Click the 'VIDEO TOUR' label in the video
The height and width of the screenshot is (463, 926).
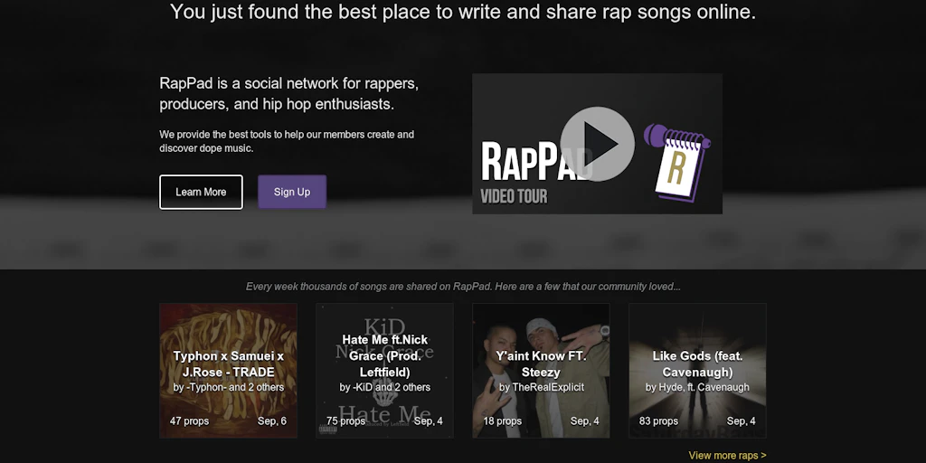tap(514, 196)
